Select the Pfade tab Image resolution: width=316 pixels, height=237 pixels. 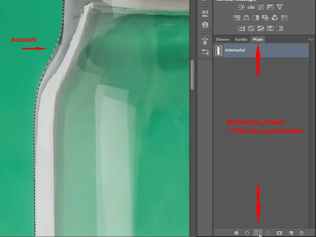click(x=258, y=39)
